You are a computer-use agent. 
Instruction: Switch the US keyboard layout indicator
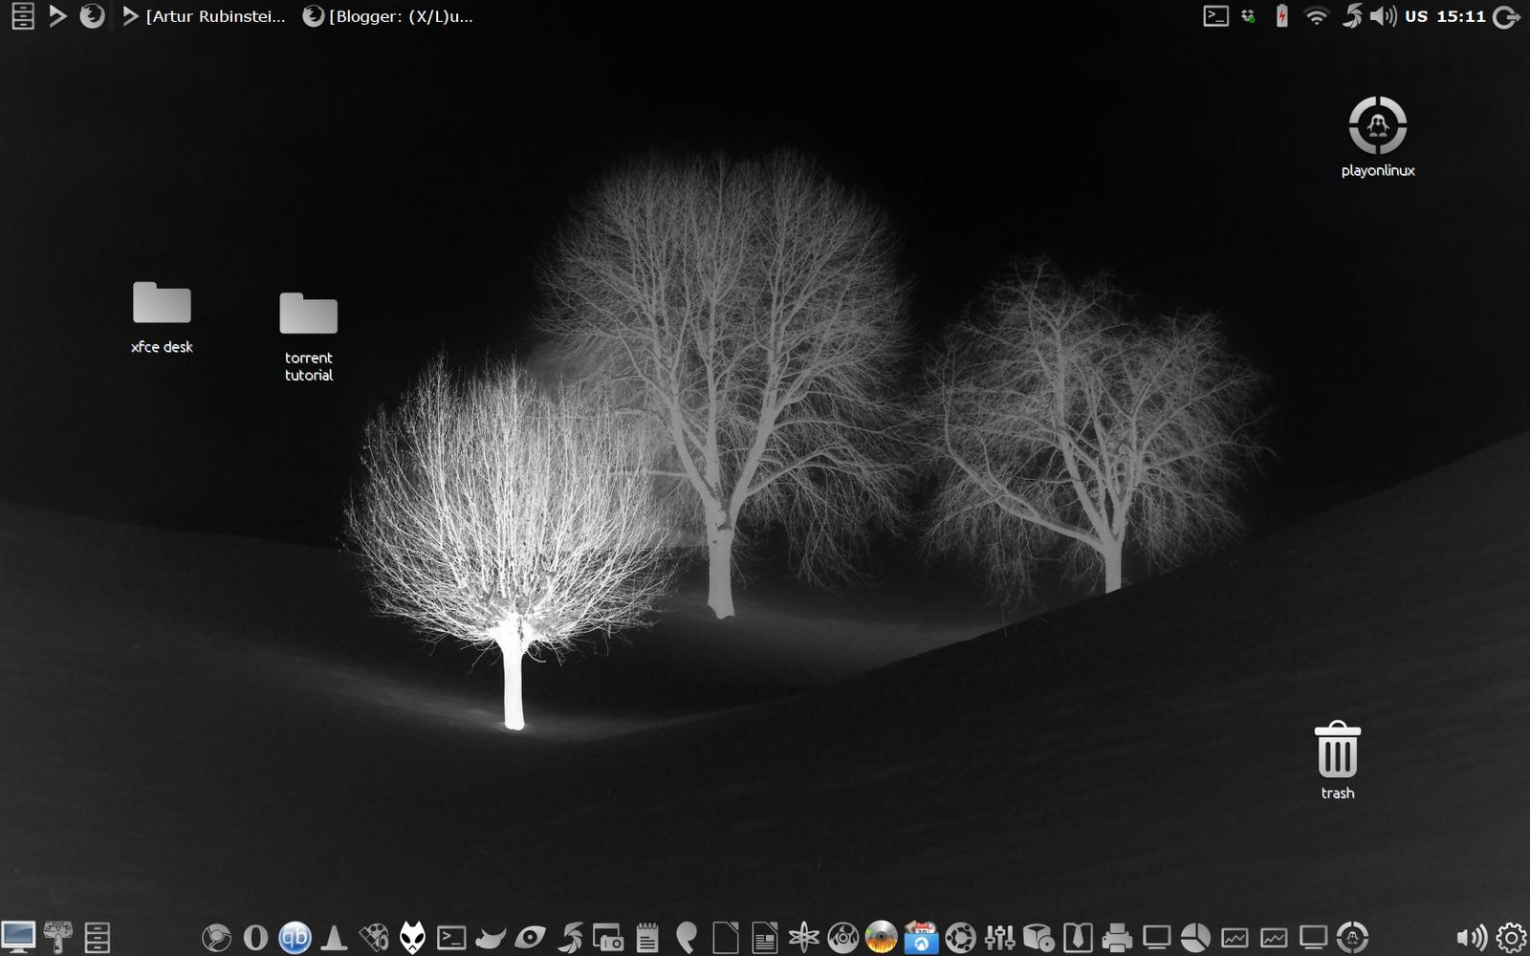pyautogui.click(x=1416, y=16)
